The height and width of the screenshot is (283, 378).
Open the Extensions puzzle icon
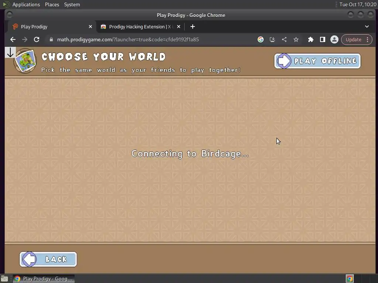pos(311,39)
